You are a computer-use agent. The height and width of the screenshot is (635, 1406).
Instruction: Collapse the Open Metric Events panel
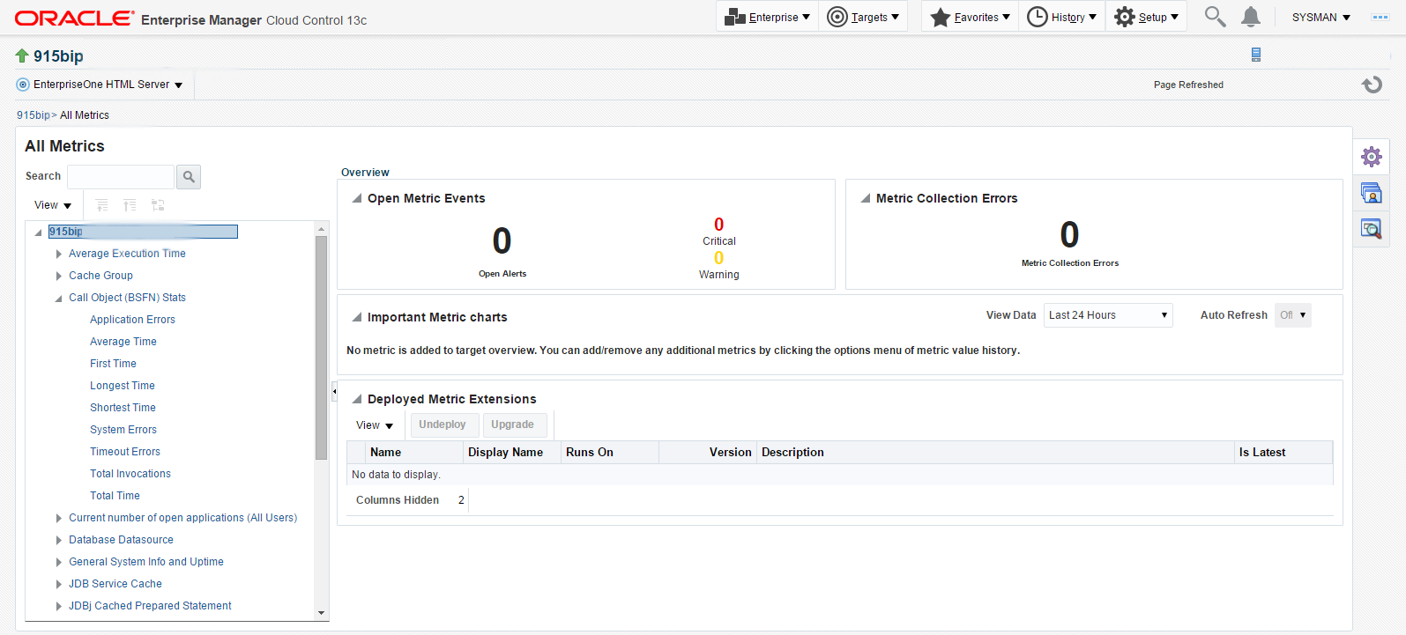pos(357,198)
